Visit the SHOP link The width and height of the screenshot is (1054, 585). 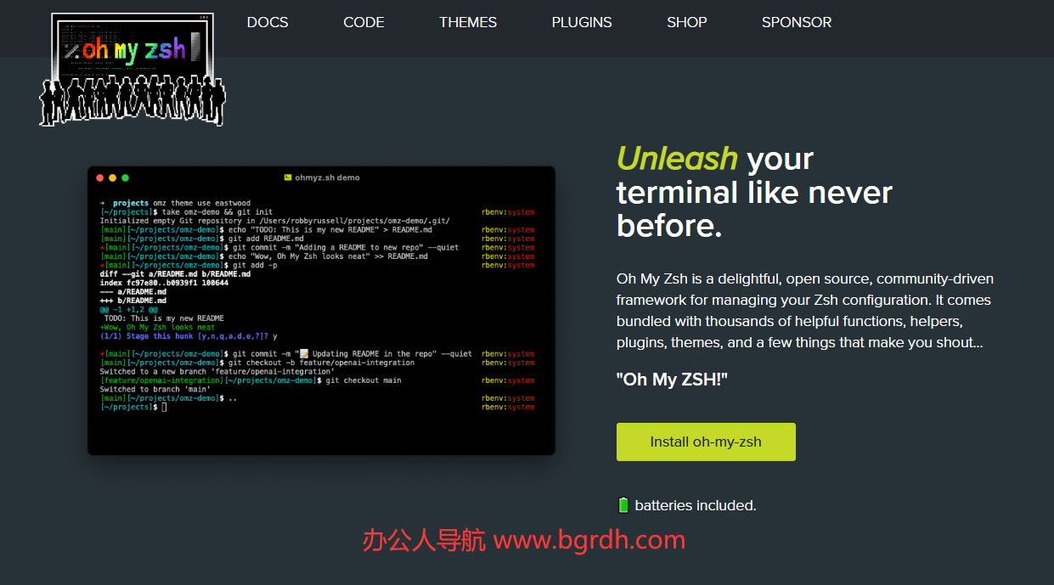(686, 22)
